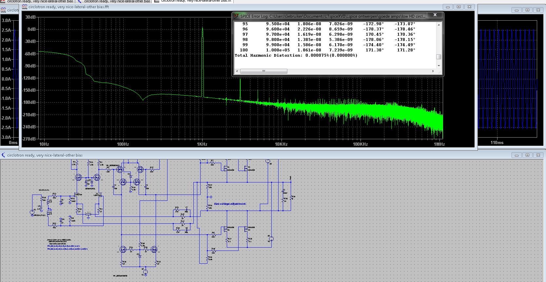Click the error log scroll right arrow
Image resolution: width=546 pixels, height=282 pixels.
pos(433,71)
